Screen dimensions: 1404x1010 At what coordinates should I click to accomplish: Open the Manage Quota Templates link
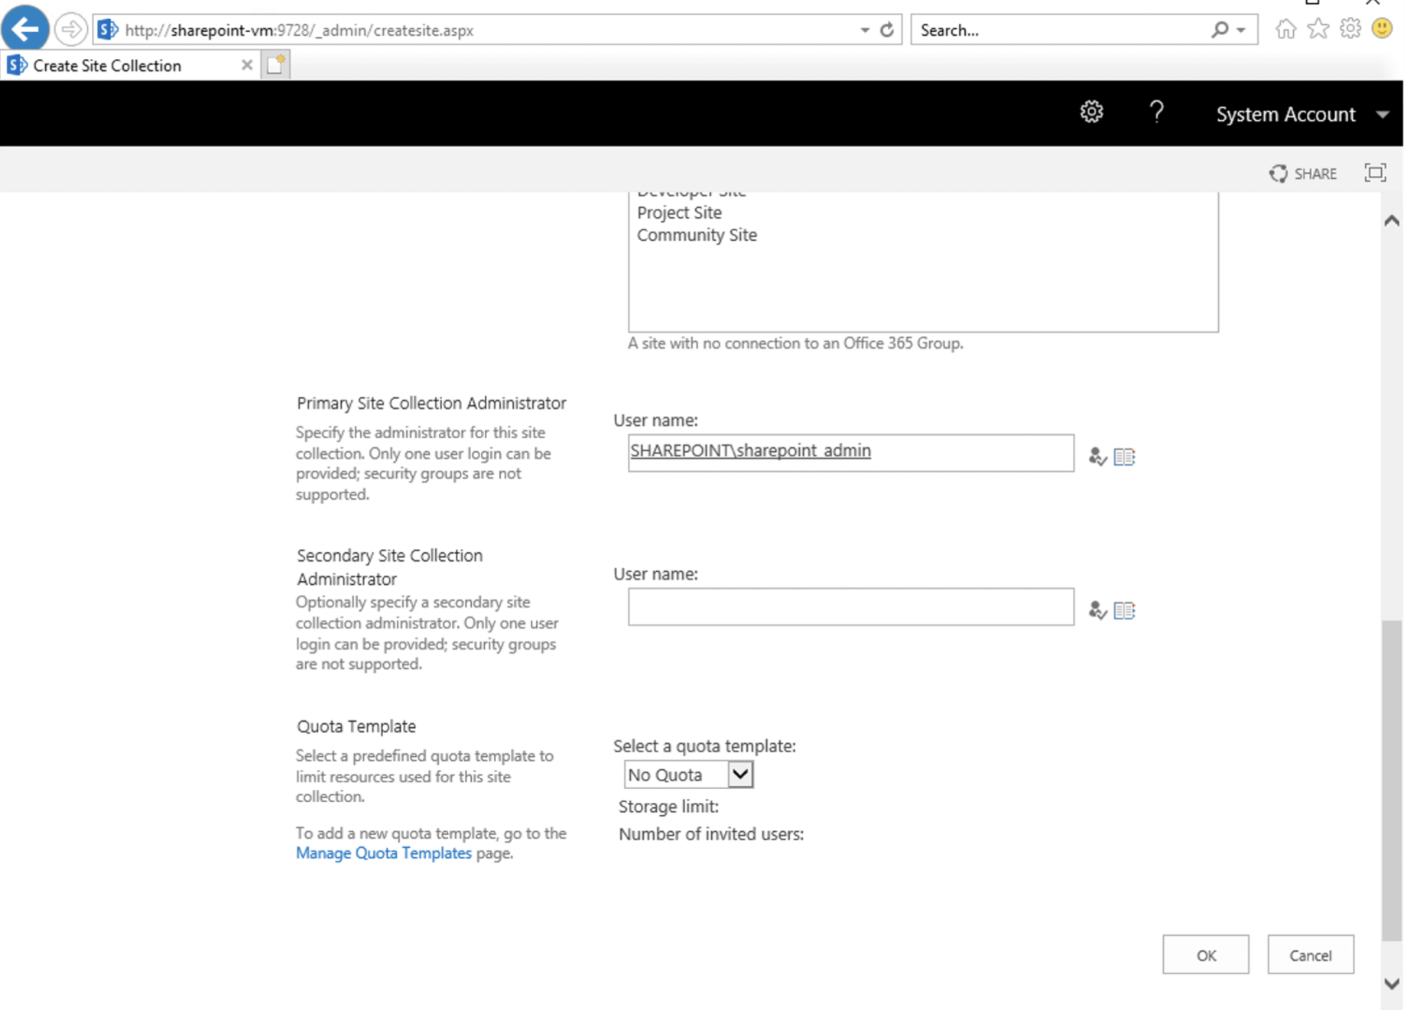(383, 853)
